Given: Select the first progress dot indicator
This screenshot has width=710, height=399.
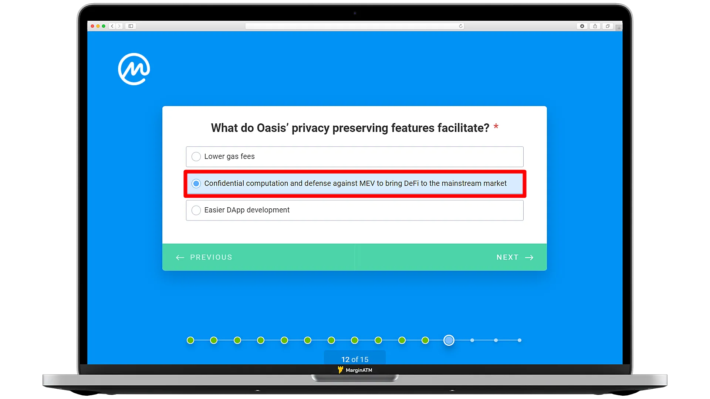Looking at the screenshot, I should 190,340.
